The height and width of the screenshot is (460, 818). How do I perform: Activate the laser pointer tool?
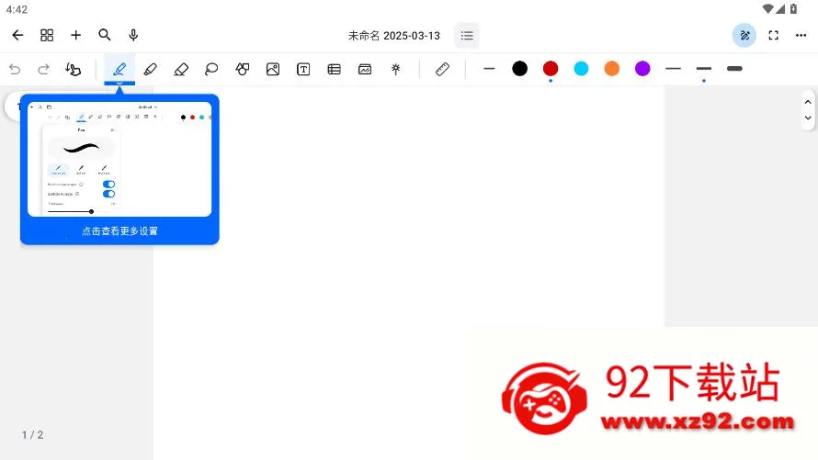coord(396,69)
